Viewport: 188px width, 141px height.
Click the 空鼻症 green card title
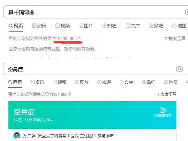point(24,112)
